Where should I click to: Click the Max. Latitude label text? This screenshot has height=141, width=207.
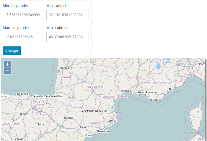click(58, 28)
